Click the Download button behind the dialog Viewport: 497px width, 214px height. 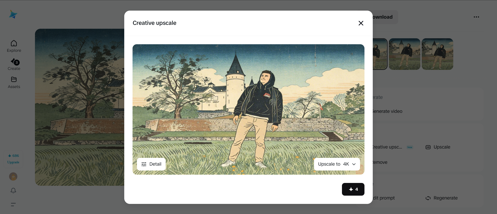[x=385, y=17]
